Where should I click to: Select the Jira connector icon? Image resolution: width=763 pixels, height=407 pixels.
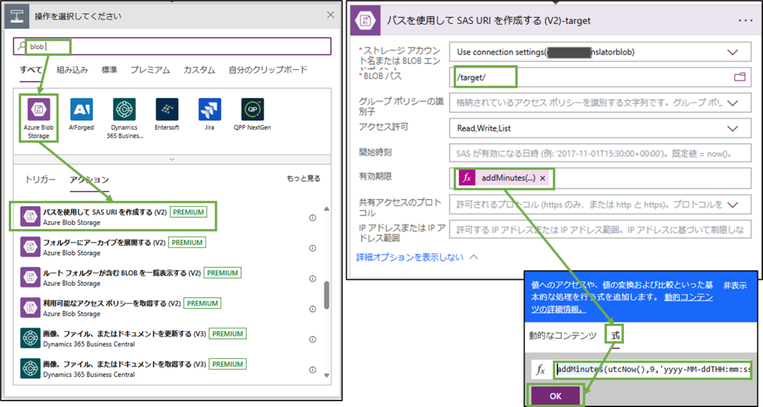point(210,109)
